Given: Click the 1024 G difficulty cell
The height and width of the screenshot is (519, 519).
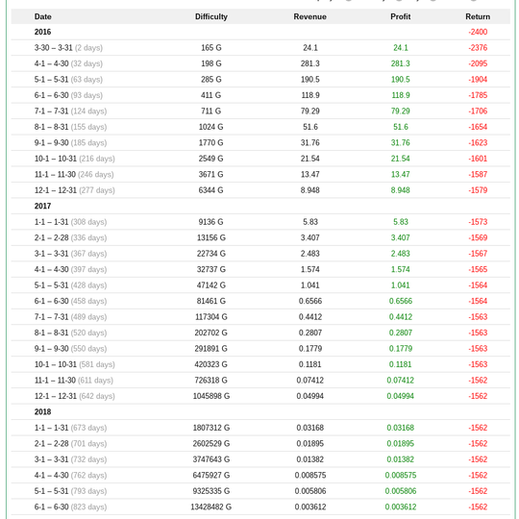Looking at the screenshot, I should click(211, 127).
